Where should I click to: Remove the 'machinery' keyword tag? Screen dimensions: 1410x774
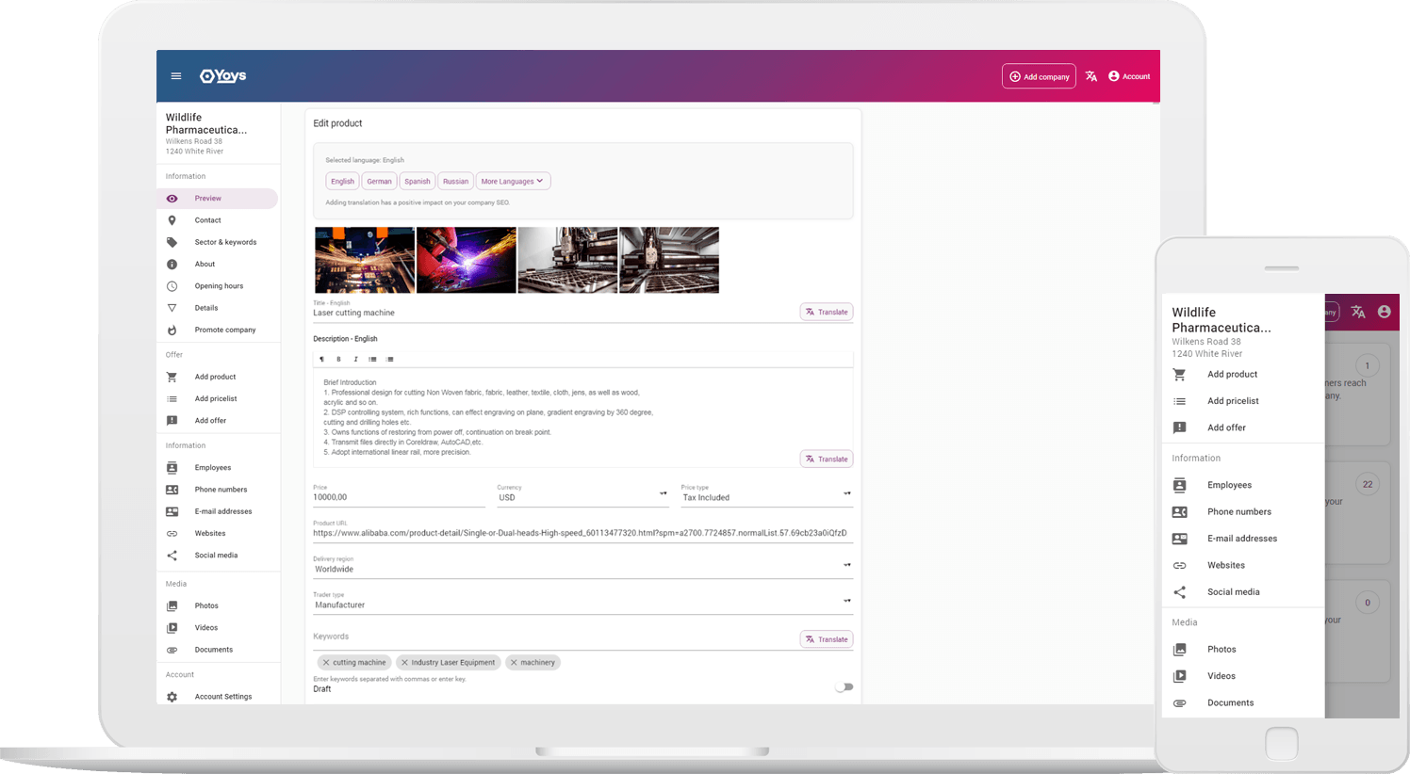pos(514,663)
